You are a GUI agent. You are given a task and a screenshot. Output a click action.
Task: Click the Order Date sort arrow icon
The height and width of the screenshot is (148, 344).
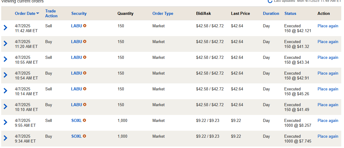click(38, 13)
